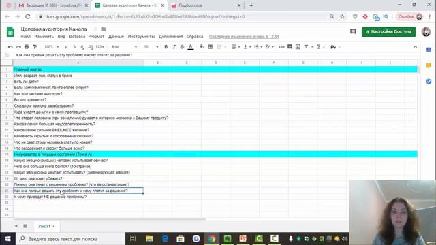Click the Google account avatar
This screenshot has width=436, height=245.
[x=426, y=32]
